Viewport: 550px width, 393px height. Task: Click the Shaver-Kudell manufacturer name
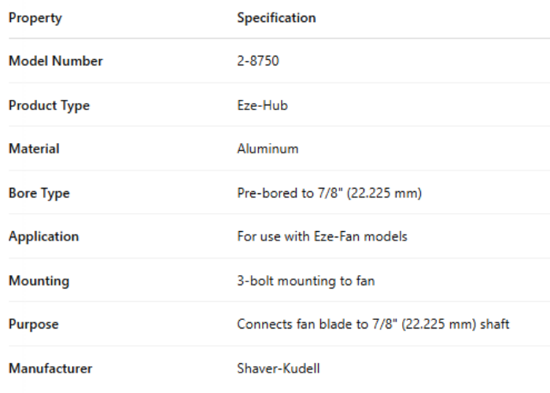[279, 368]
